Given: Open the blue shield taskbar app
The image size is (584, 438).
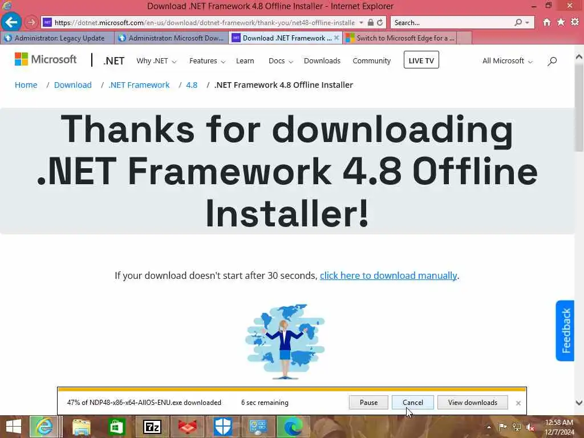Looking at the screenshot, I should [x=223, y=427].
